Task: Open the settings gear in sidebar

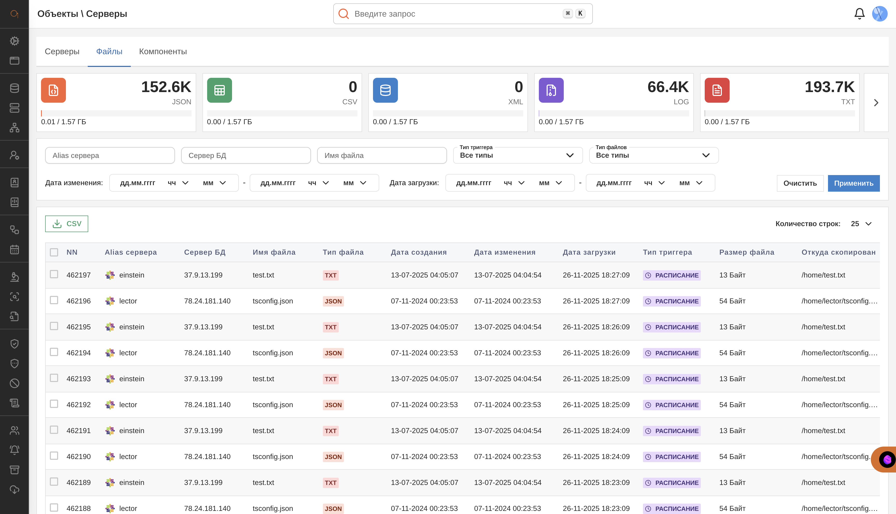Action: [x=15, y=41]
